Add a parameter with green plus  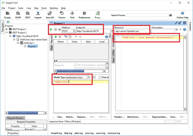point(56,37)
